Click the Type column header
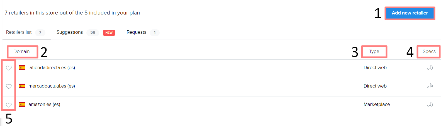Image resolution: width=441 pixels, height=126 pixels. pos(374,52)
